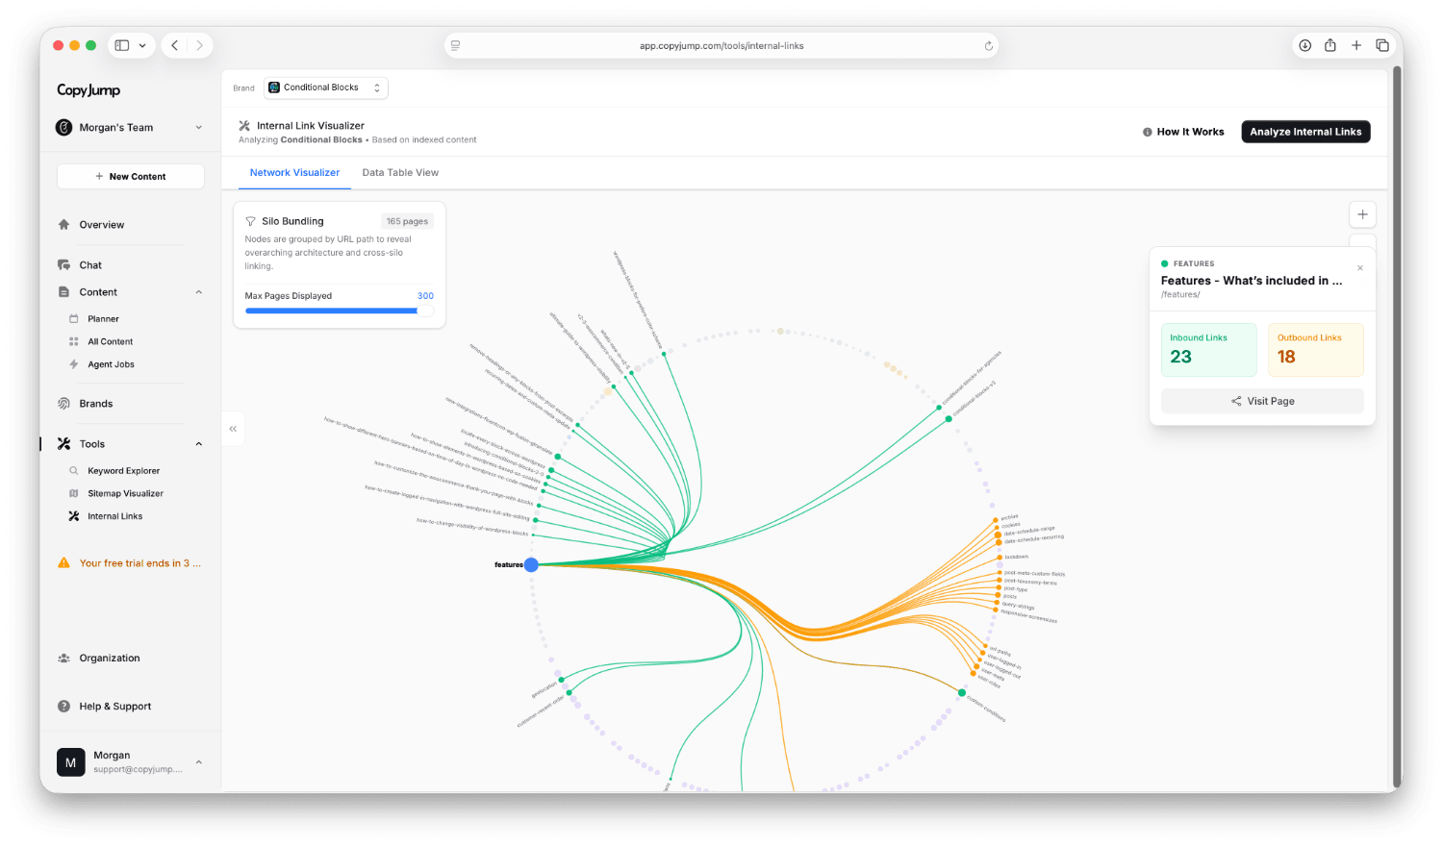Open the Overview home icon

point(63,225)
